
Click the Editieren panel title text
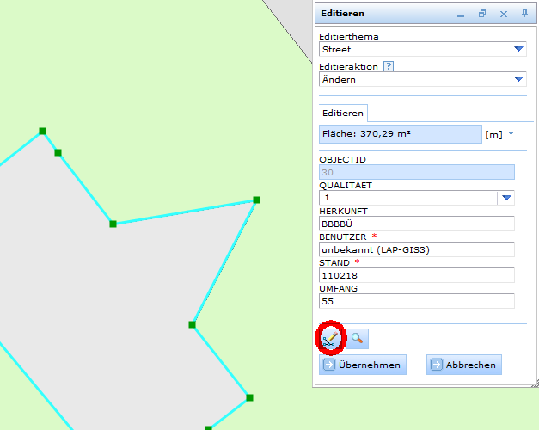click(342, 14)
